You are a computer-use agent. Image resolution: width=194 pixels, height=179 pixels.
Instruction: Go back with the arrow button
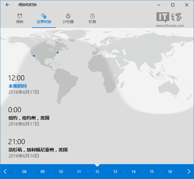pyautogui.click(x=7, y=5)
